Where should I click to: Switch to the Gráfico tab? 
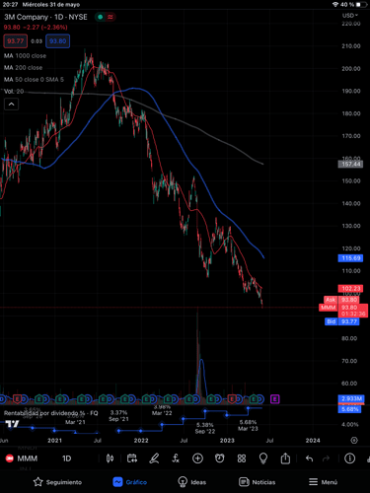tap(130, 482)
